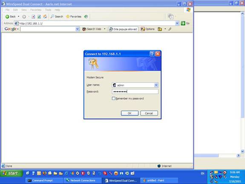This screenshot has width=245, height=184.
Task: Toggle the Remember my password checkbox
Action: coord(113,98)
